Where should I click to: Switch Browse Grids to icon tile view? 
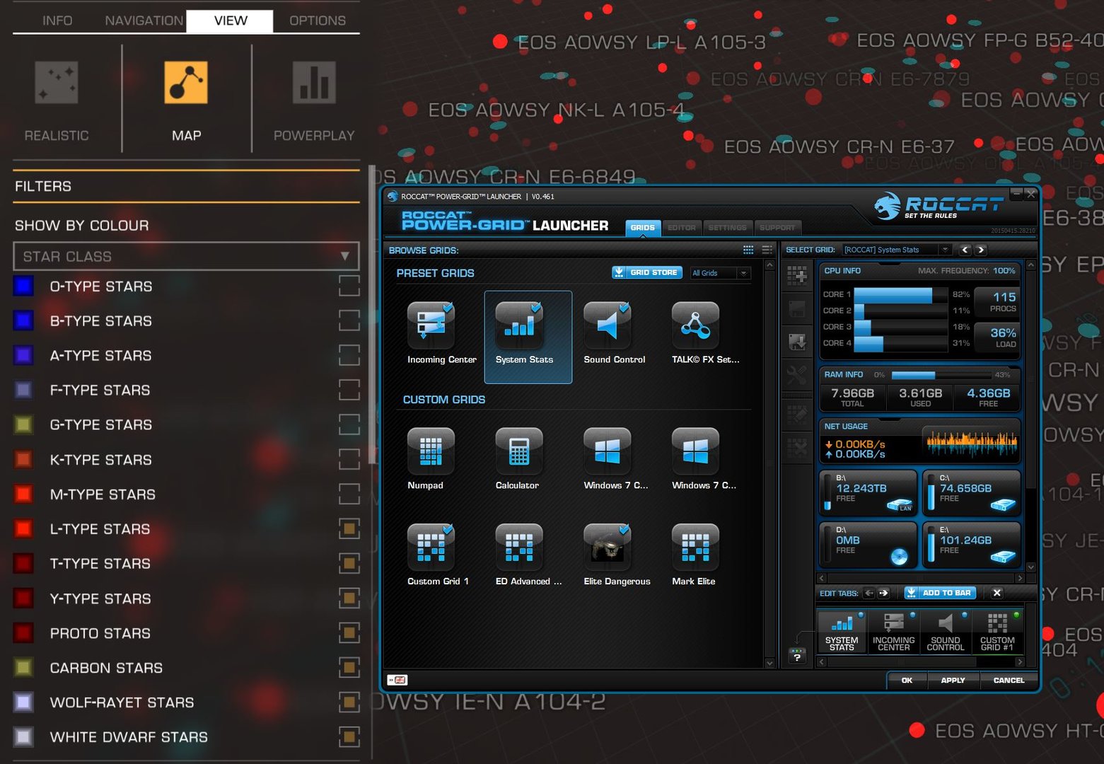[748, 250]
